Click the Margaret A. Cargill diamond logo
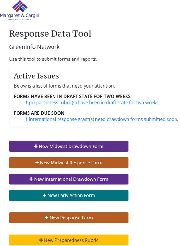Screen dimensions: 180x246 point(20,6)
